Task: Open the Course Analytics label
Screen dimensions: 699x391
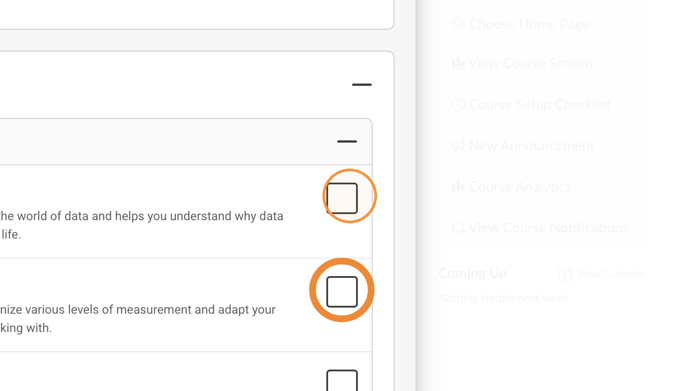Action: pos(520,187)
